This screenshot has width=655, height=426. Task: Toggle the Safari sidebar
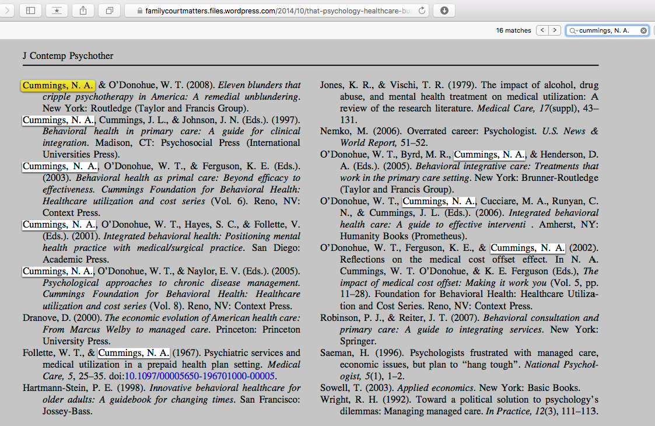click(30, 11)
